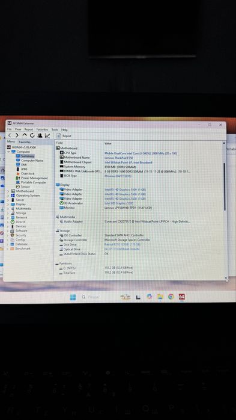This screenshot has height=420, width=236.
Task: Open the optical drive value link
Action: tap(122, 249)
